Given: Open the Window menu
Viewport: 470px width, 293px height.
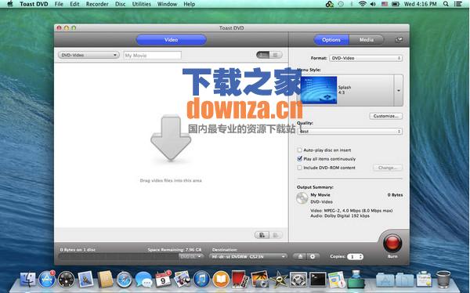Looking at the screenshot, I should (168, 4).
